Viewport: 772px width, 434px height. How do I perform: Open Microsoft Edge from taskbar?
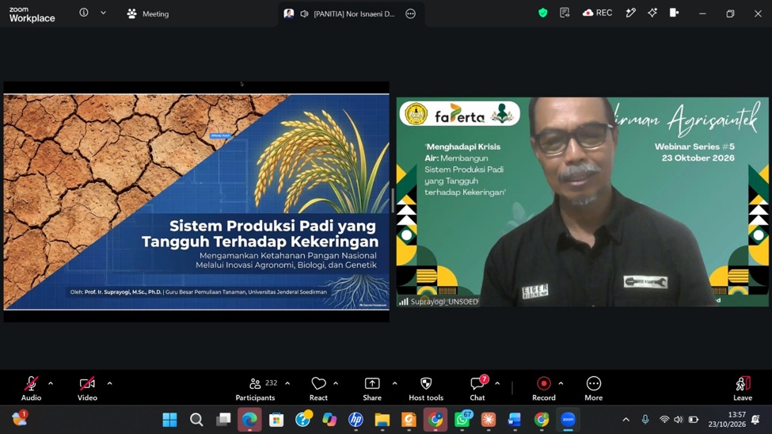tap(249, 420)
